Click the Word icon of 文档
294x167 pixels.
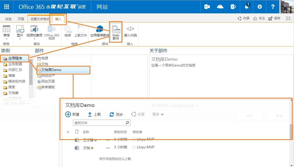click(x=77, y=148)
